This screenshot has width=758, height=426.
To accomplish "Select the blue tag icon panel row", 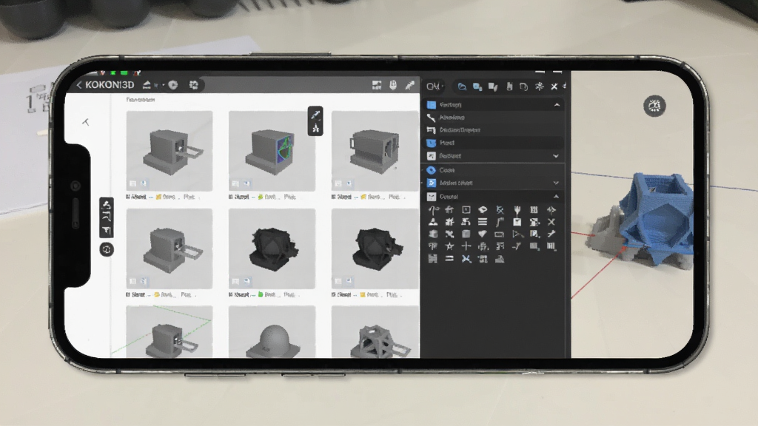I will pyautogui.click(x=494, y=170).
